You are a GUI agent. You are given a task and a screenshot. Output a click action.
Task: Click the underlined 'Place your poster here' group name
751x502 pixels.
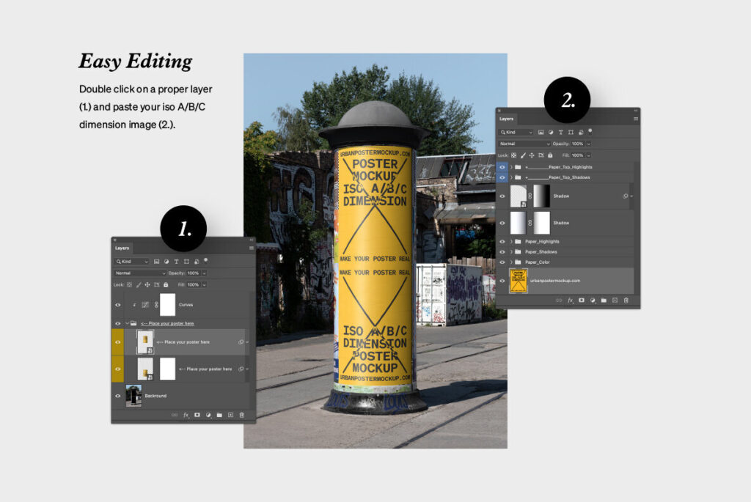click(167, 323)
